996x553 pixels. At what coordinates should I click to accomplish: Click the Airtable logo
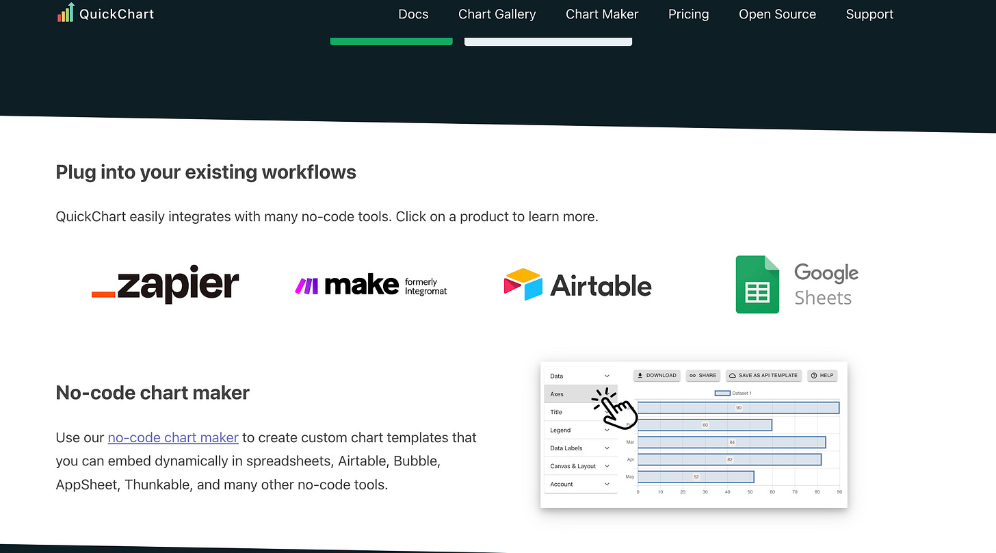[578, 285]
